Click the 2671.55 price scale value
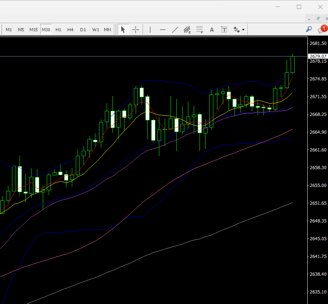328x304 pixels. (318, 96)
